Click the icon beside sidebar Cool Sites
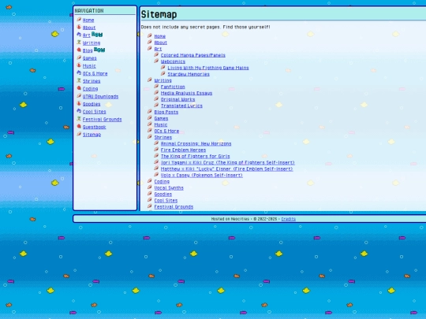This screenshot has height=319, width=426. click(x=79, y=111)
